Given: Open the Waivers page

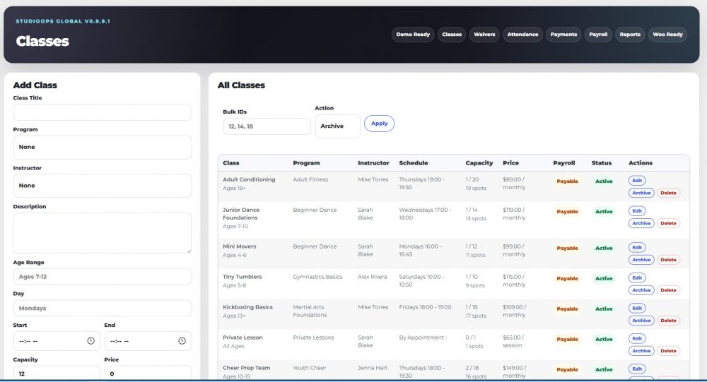Looking at the screenshot, I should (x=484, y=35).
